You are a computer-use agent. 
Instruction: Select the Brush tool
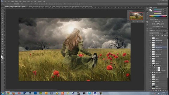point(2,25)
